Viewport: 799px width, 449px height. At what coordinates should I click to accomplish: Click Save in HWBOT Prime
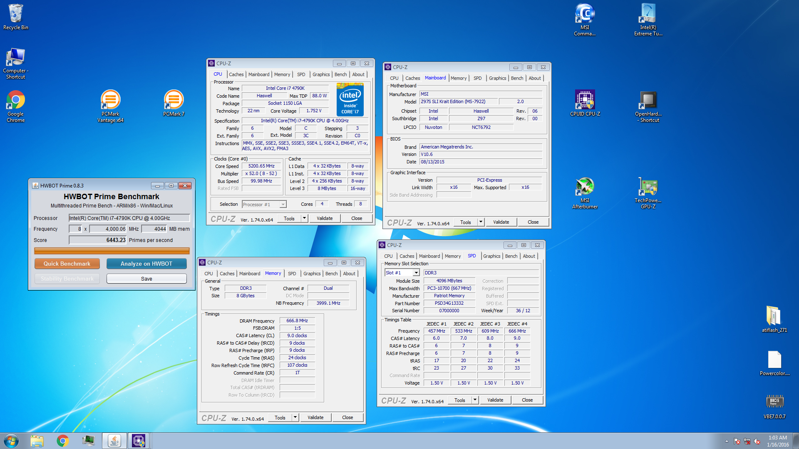point(146,279)
